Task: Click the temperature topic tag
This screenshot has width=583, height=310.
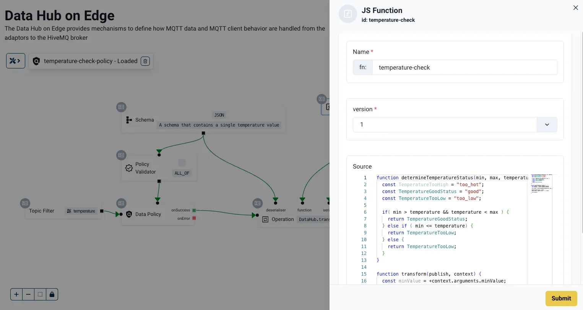Action: tap(81, 211)
